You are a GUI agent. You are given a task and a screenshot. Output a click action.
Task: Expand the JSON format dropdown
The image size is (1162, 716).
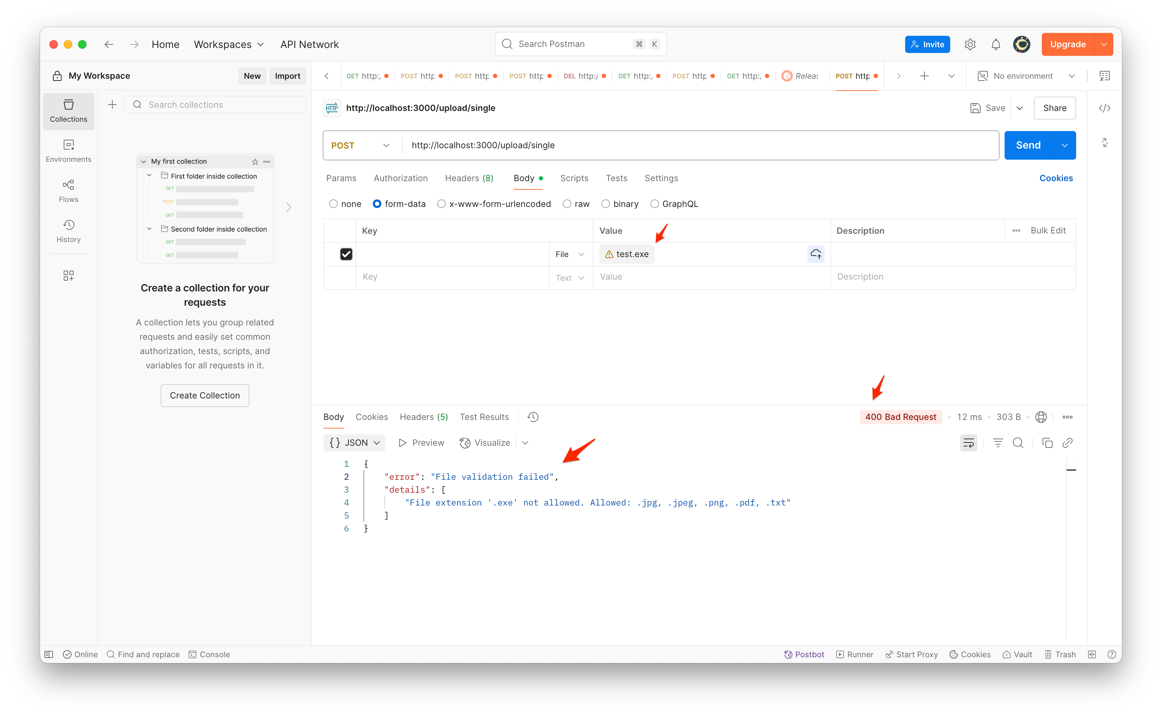[355, 443]
